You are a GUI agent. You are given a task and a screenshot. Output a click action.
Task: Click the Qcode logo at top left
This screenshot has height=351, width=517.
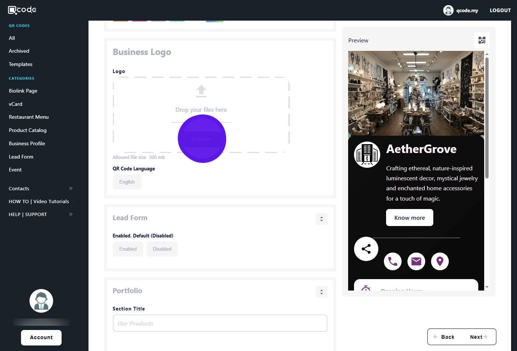tap(22, 10)
